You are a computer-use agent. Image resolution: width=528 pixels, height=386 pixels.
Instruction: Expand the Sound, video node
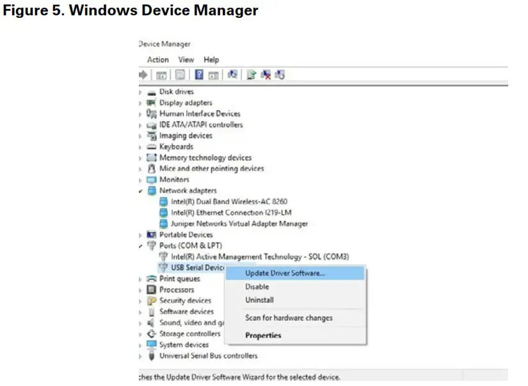tap(140, 323)
